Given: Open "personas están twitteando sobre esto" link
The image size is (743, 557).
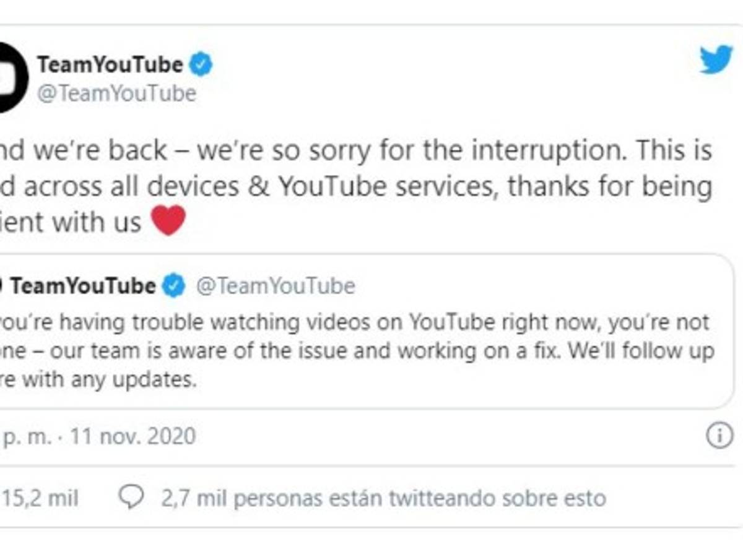Looking at the screenshot, I should tap(383, 498).
